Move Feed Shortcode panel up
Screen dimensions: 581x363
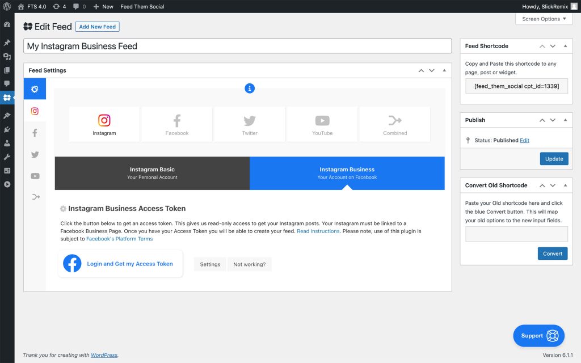[x=542, y=46]
